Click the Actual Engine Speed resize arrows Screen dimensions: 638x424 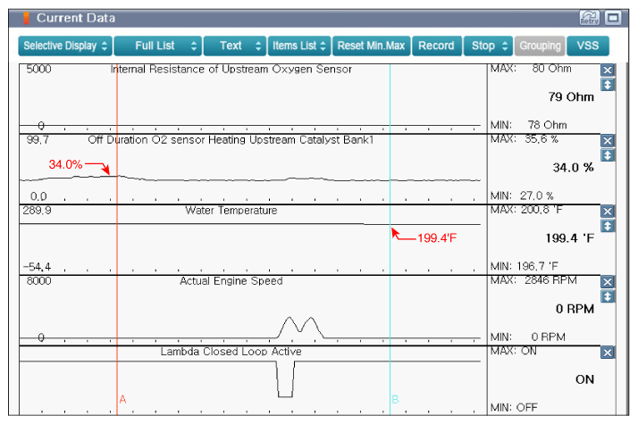[x=608, y=296]
